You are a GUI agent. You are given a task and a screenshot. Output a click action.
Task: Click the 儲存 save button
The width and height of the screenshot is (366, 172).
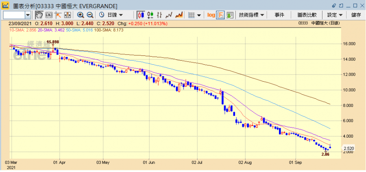pos(356,15)
